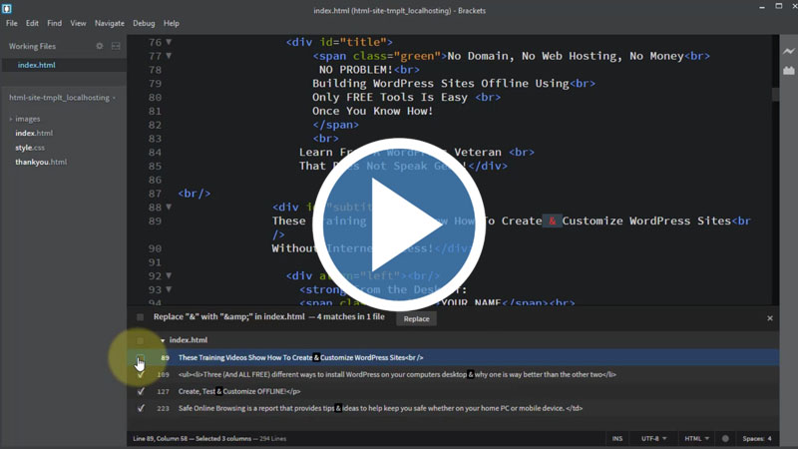Open the html-site-tmplt_localhosting project dropdown
Screen dimensions: 798x449
60,98
